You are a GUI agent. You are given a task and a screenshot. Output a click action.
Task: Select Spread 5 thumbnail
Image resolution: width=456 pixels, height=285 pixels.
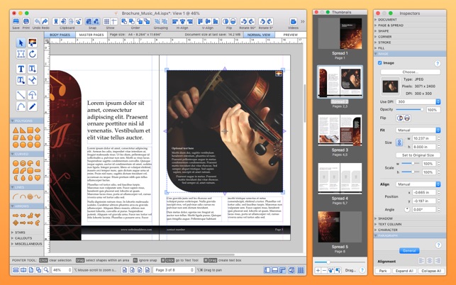340,227
